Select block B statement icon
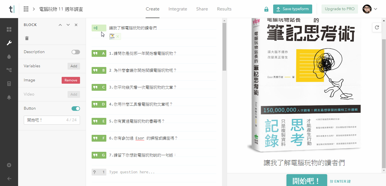Viewport: 386px width, 186px height. [x=99, y=70]
